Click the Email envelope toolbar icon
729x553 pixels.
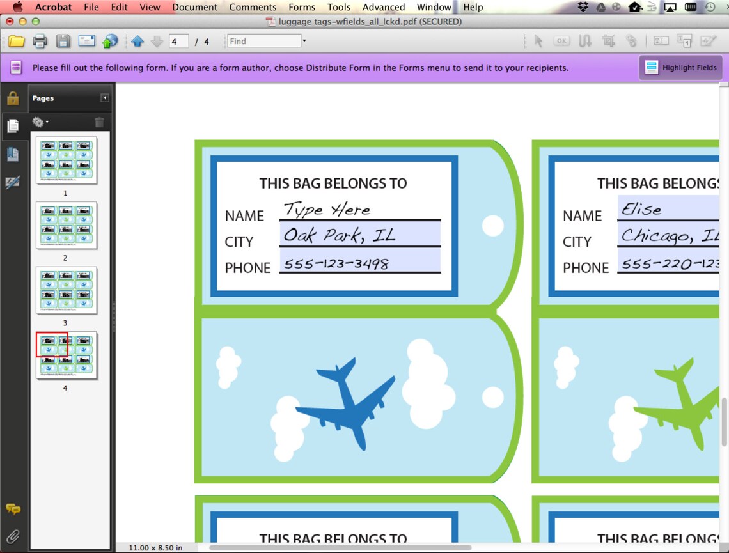86,41
